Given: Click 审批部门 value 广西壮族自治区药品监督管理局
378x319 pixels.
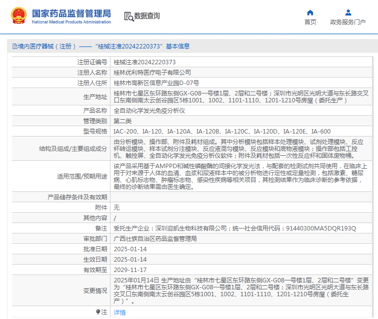Looking at the screenshot, I should point(155,238).
